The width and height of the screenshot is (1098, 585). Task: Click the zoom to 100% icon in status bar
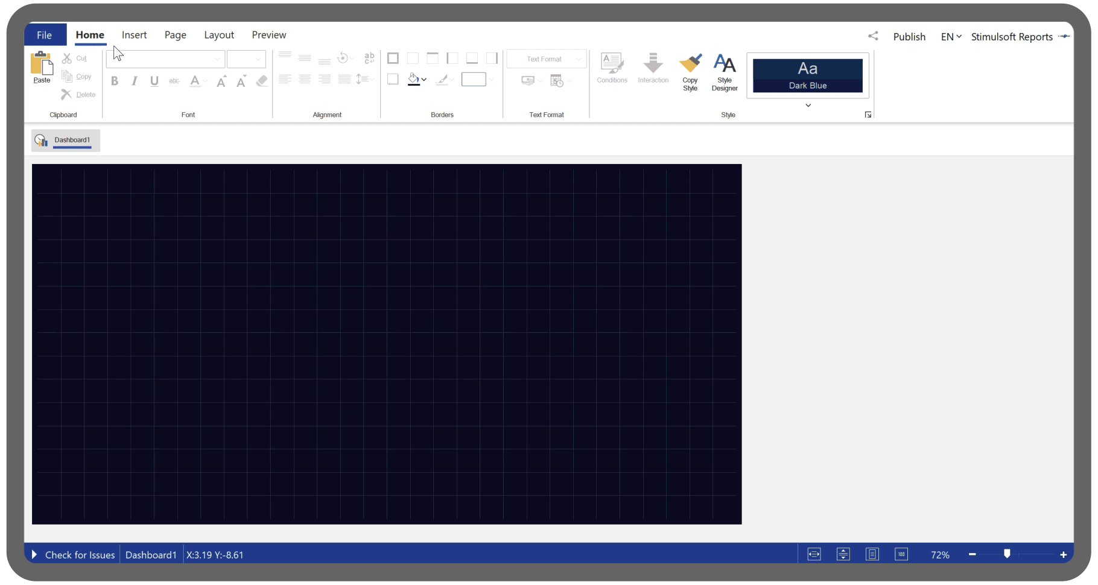coord(901,554)
